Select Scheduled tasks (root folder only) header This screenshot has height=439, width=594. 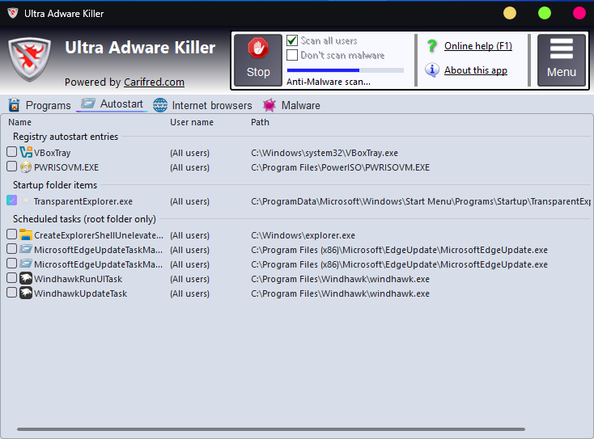coord(84,219)
